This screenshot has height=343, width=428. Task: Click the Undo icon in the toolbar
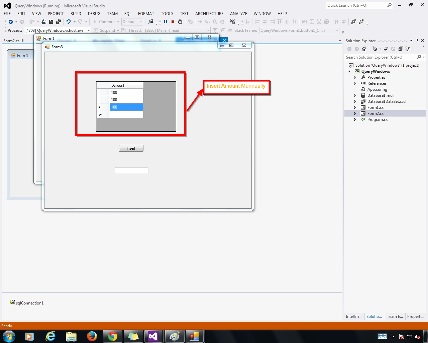pos(69,21)
